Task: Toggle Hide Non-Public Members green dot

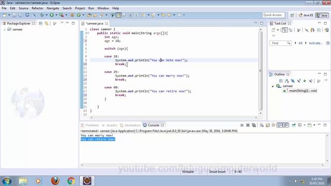Action: tap(305, 81)
